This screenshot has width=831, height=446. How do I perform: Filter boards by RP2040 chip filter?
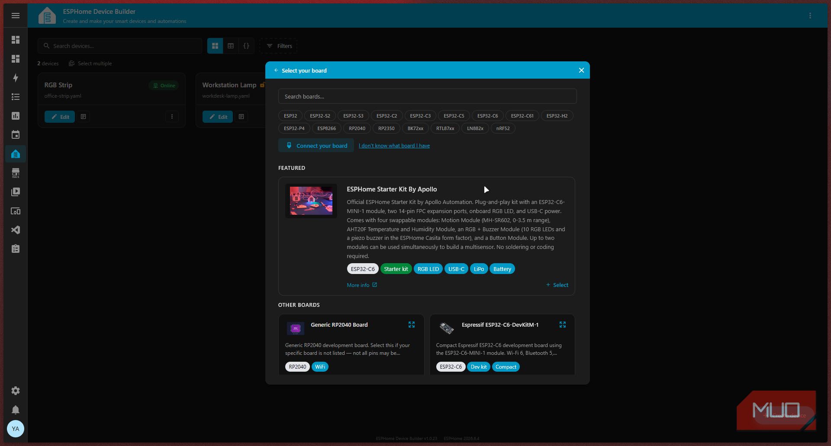[x=357, y=128]
